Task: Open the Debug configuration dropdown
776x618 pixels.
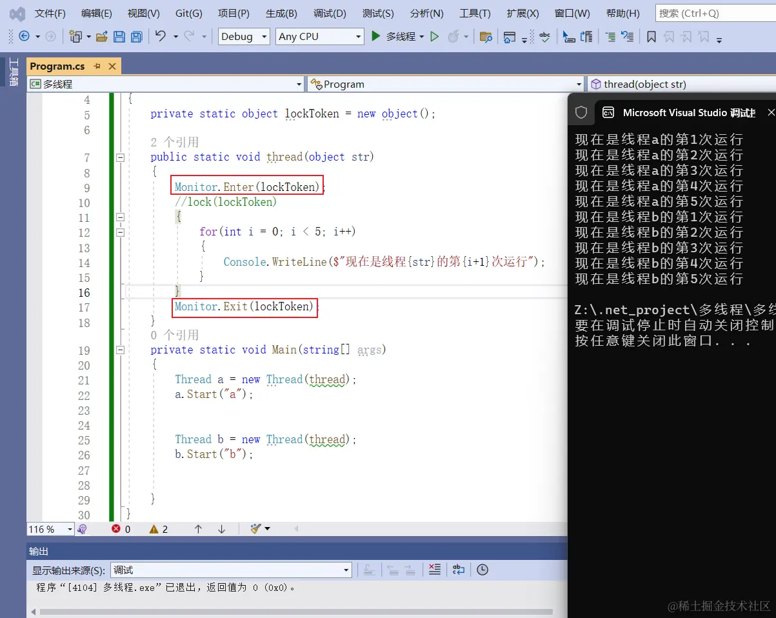Action: click(x=244, y=37)
